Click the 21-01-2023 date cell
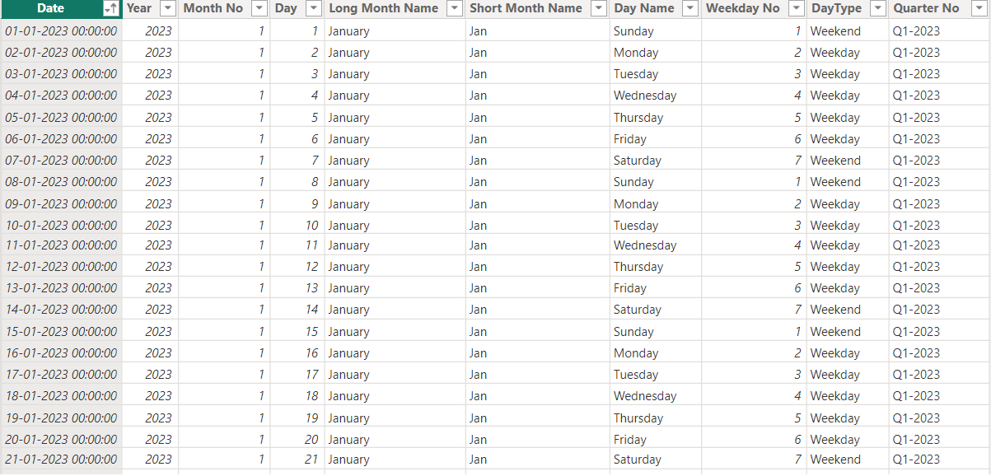The image size is (991, 476). click(61, 460)
